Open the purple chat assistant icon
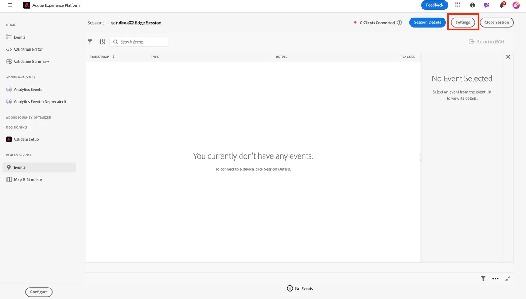Screen dimensions: 526x299 point(487,5)
